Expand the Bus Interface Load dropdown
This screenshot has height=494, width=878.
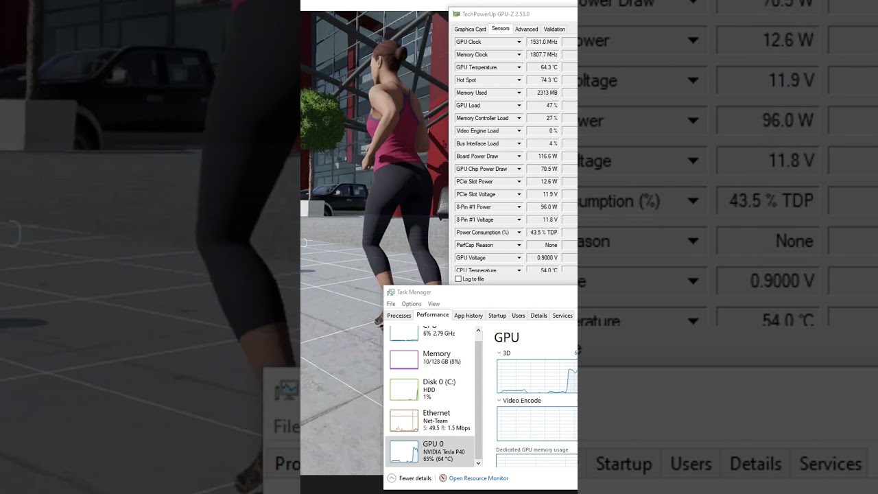(519, 143)
